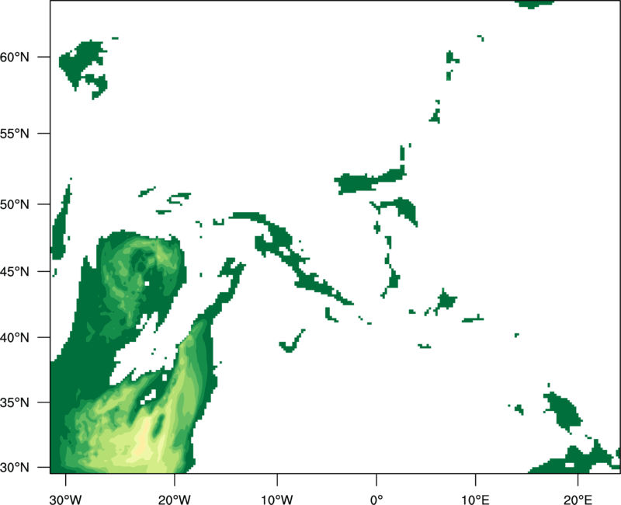Viewport: 621px width, 505px height.
Task: Click the 10°W longitude label
Action: click(277, 500)
